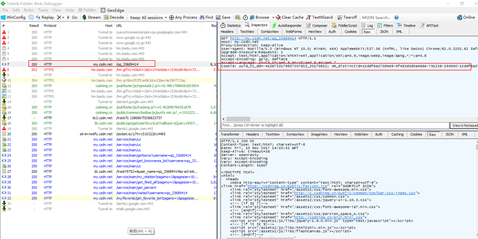The image size is (478, 239).
Task: Open the File menu
Action: click(x=5, y=10)
